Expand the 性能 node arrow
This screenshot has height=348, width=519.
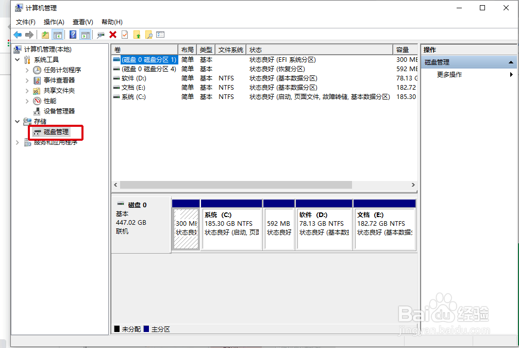[27, 101]
